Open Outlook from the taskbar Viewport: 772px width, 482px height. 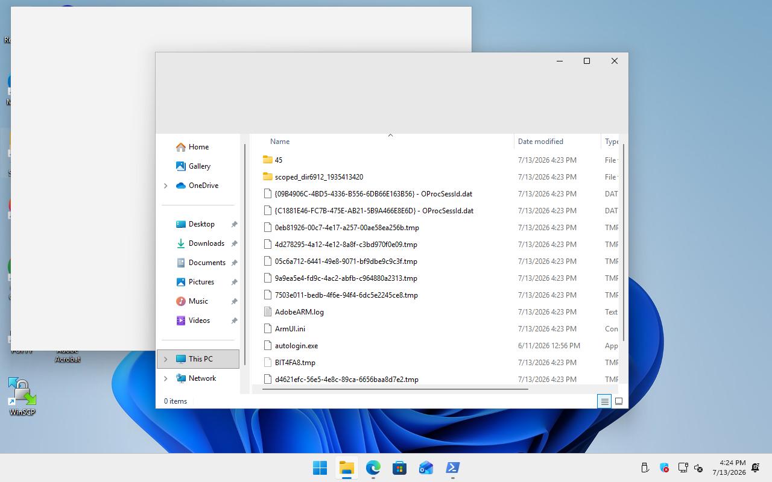point(426,468)
